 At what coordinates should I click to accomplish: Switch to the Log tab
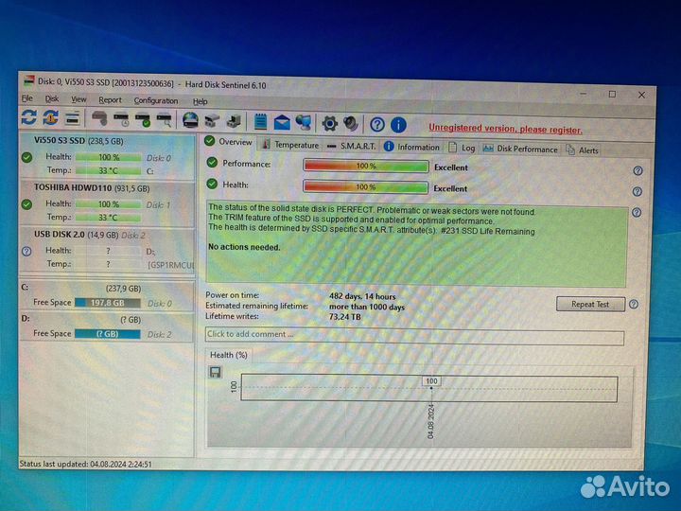462,148
